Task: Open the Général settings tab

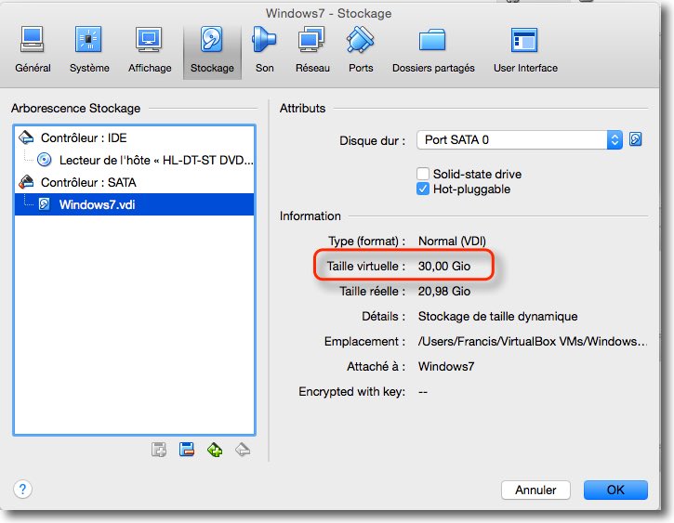Action: pos(33,51)
